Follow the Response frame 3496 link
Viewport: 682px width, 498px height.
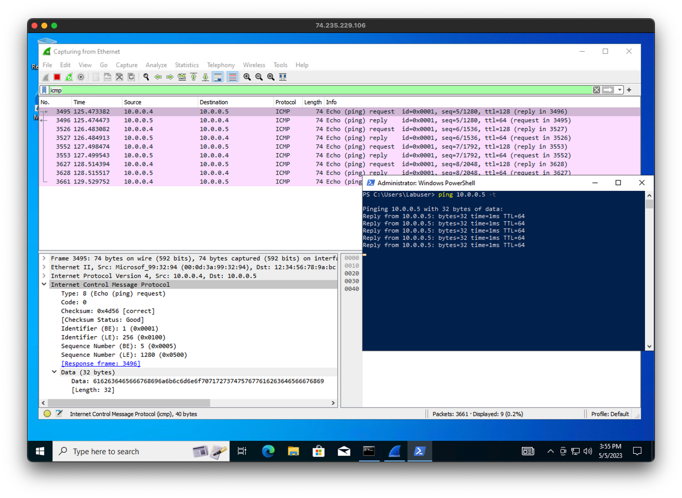tap(100, 363)
